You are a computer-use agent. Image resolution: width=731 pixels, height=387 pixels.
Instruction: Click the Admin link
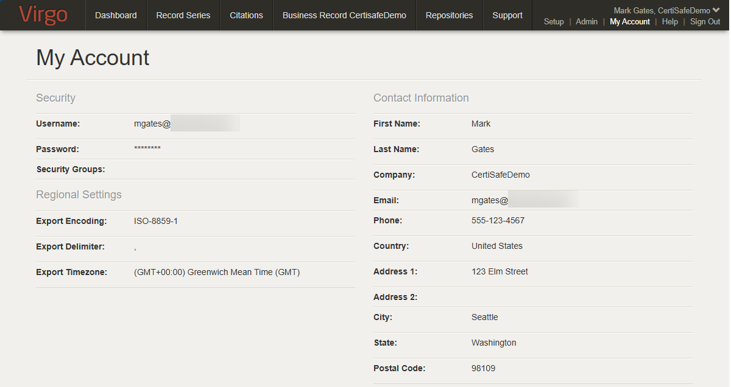[586, 22]
